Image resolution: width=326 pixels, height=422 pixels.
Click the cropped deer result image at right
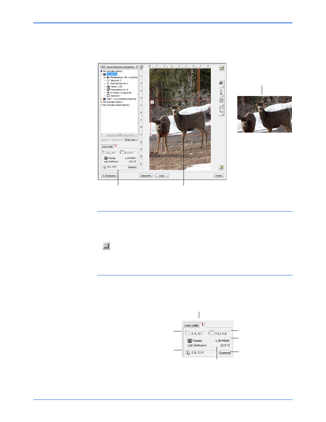tap(264, 114)
